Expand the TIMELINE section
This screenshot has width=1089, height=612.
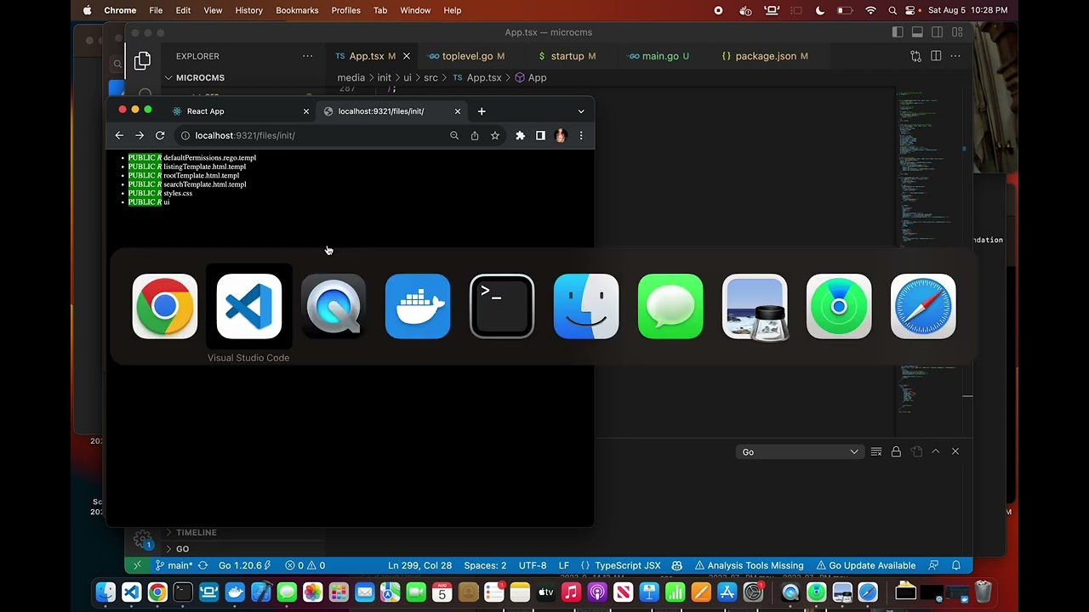(197, 532)
